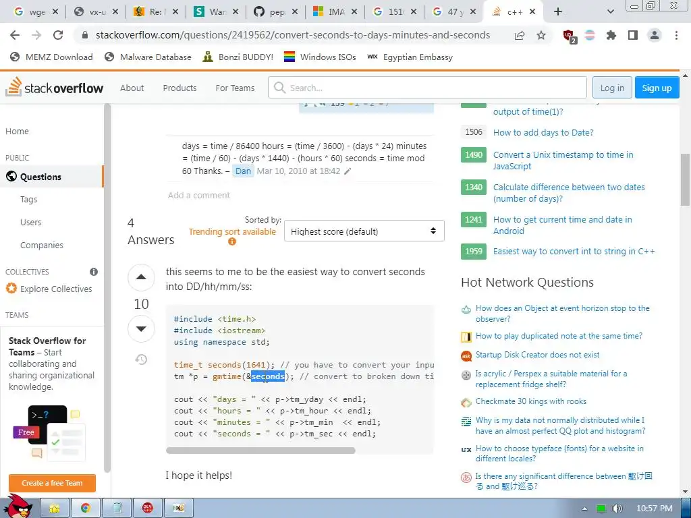Screen dimensions: 691x518
Task: Open Companies in the sidebar
Action: click(x=41, y=246)
